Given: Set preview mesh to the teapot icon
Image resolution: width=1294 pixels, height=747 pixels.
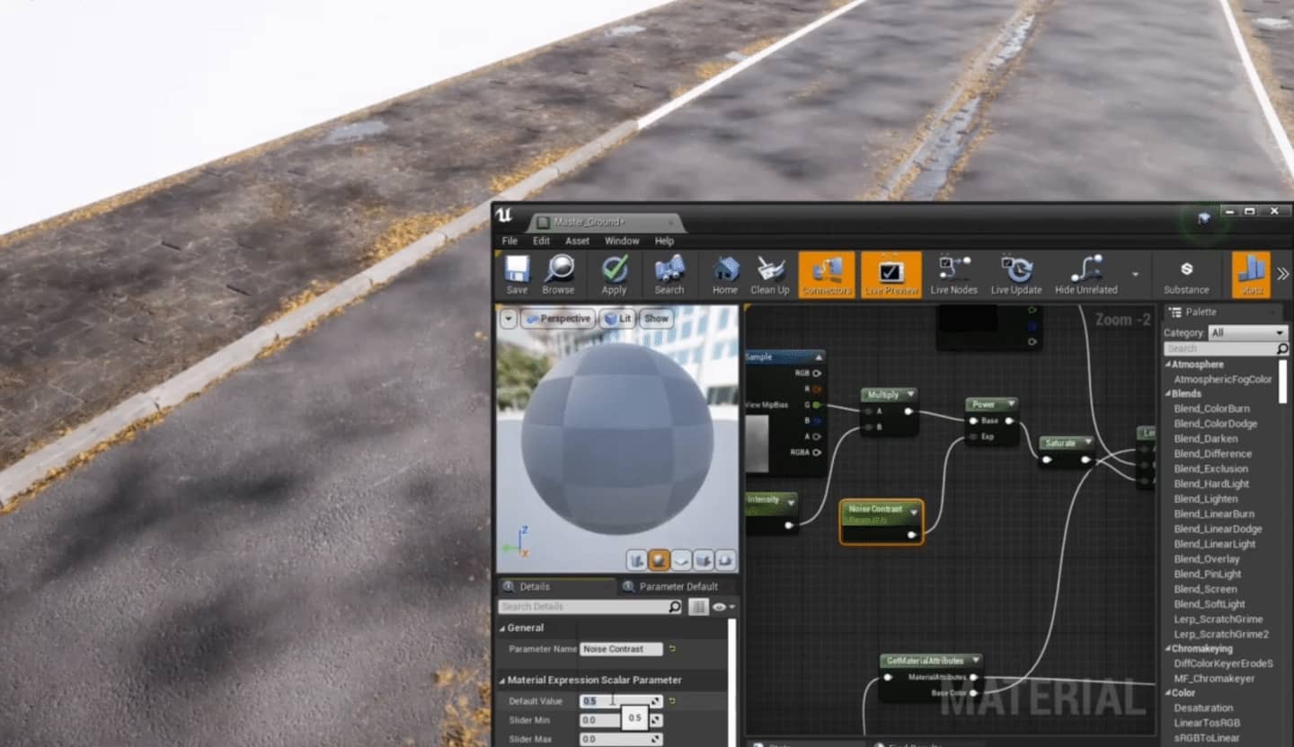Looking at the screenshot, I should click(x=725, y=560).
